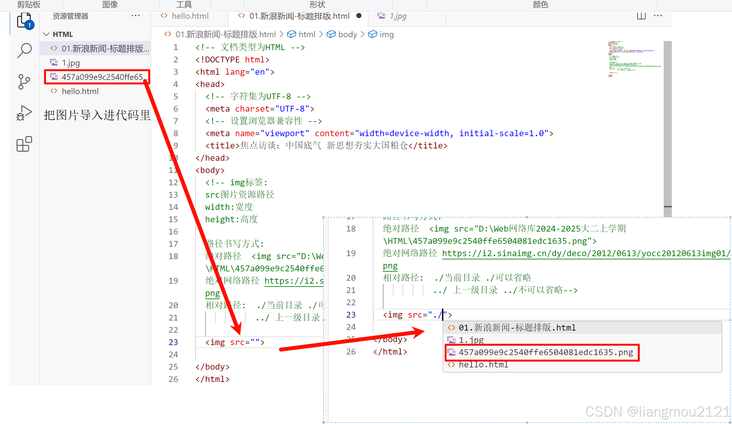This screenshot has height=424, width=732.
Task: Switch to the hello.html tab
Action: pyautogui.click(x=190, y=16)
